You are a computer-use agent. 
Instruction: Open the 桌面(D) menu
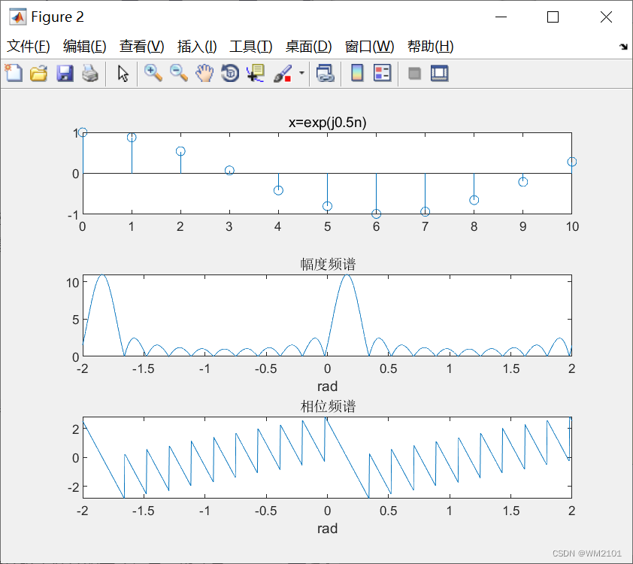pos(309,47)
